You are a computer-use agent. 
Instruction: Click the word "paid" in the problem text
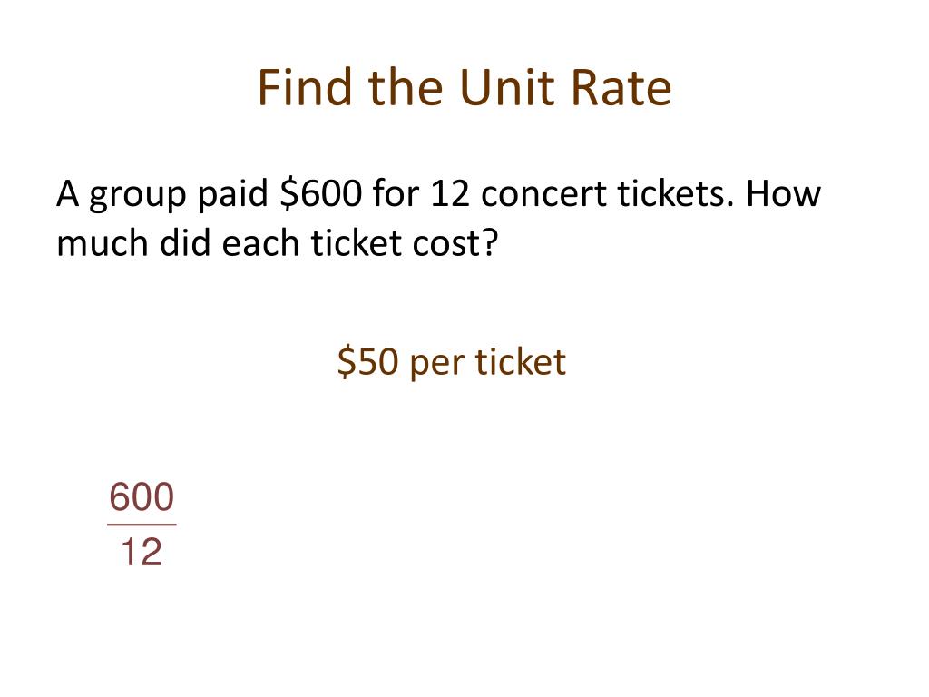tap(232, 194)
